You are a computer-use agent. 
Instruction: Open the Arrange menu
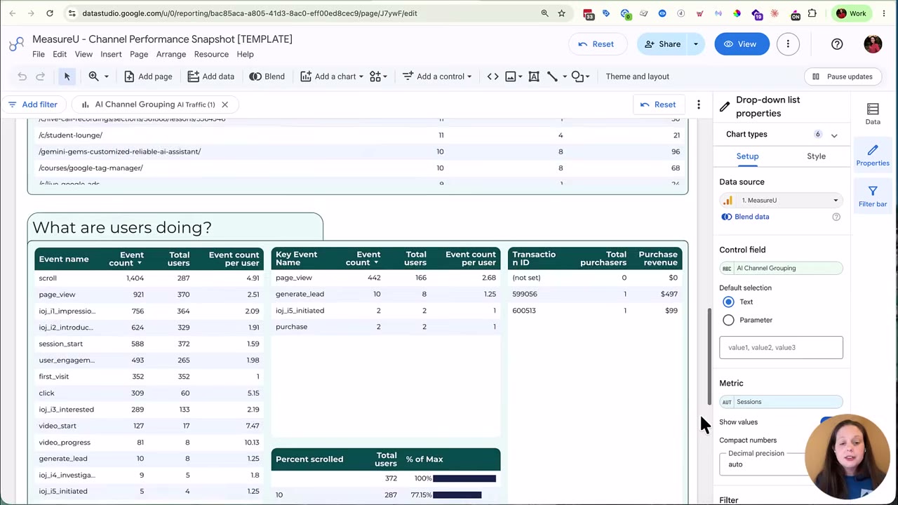(171, 55)
